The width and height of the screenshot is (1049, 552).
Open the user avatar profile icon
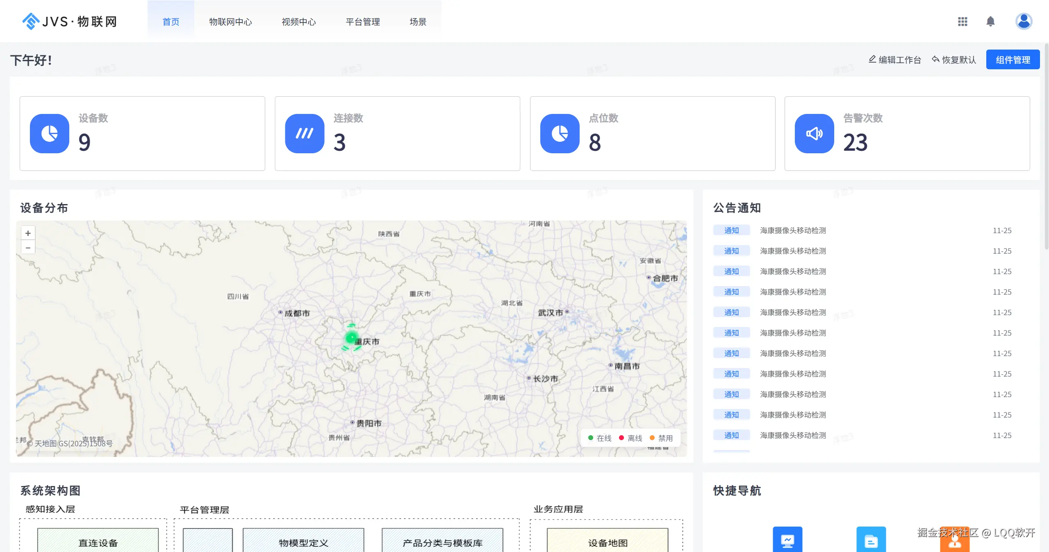tap(1024, 21)
